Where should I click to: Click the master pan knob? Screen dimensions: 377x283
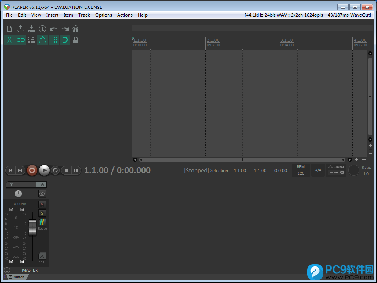click(18, 194)
